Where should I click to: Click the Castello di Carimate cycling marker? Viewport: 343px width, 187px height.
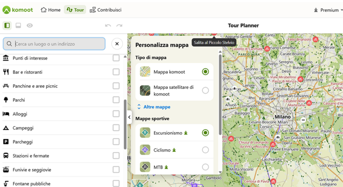pos(267,49)
